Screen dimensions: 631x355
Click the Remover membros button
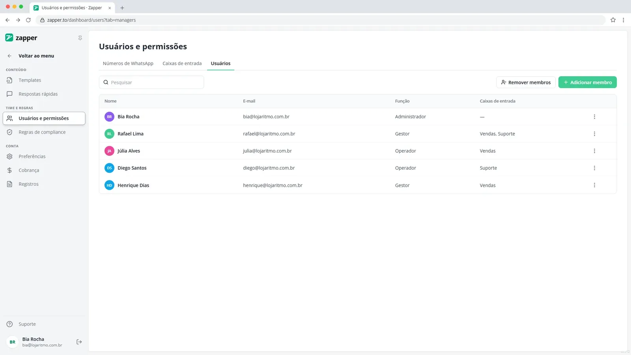click(x=526, y=82)
